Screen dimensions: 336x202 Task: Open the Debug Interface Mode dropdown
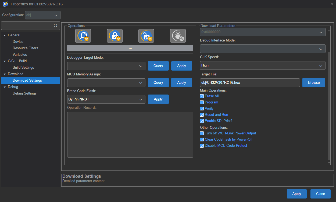point(263,49)
